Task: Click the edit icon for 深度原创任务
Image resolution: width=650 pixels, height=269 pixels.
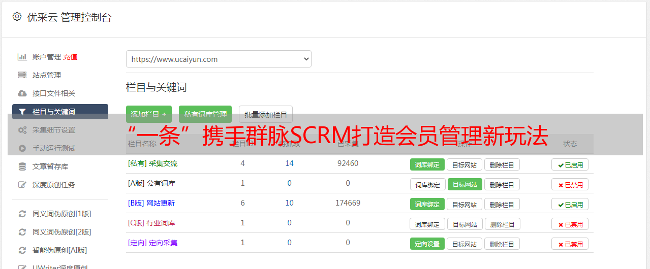Action: tap(22, 185)
